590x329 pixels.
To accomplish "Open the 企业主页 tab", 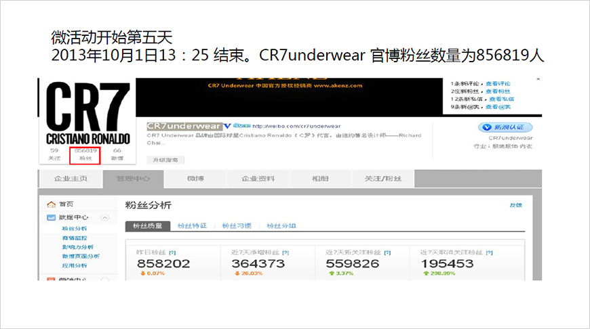I will pos(71,179).
